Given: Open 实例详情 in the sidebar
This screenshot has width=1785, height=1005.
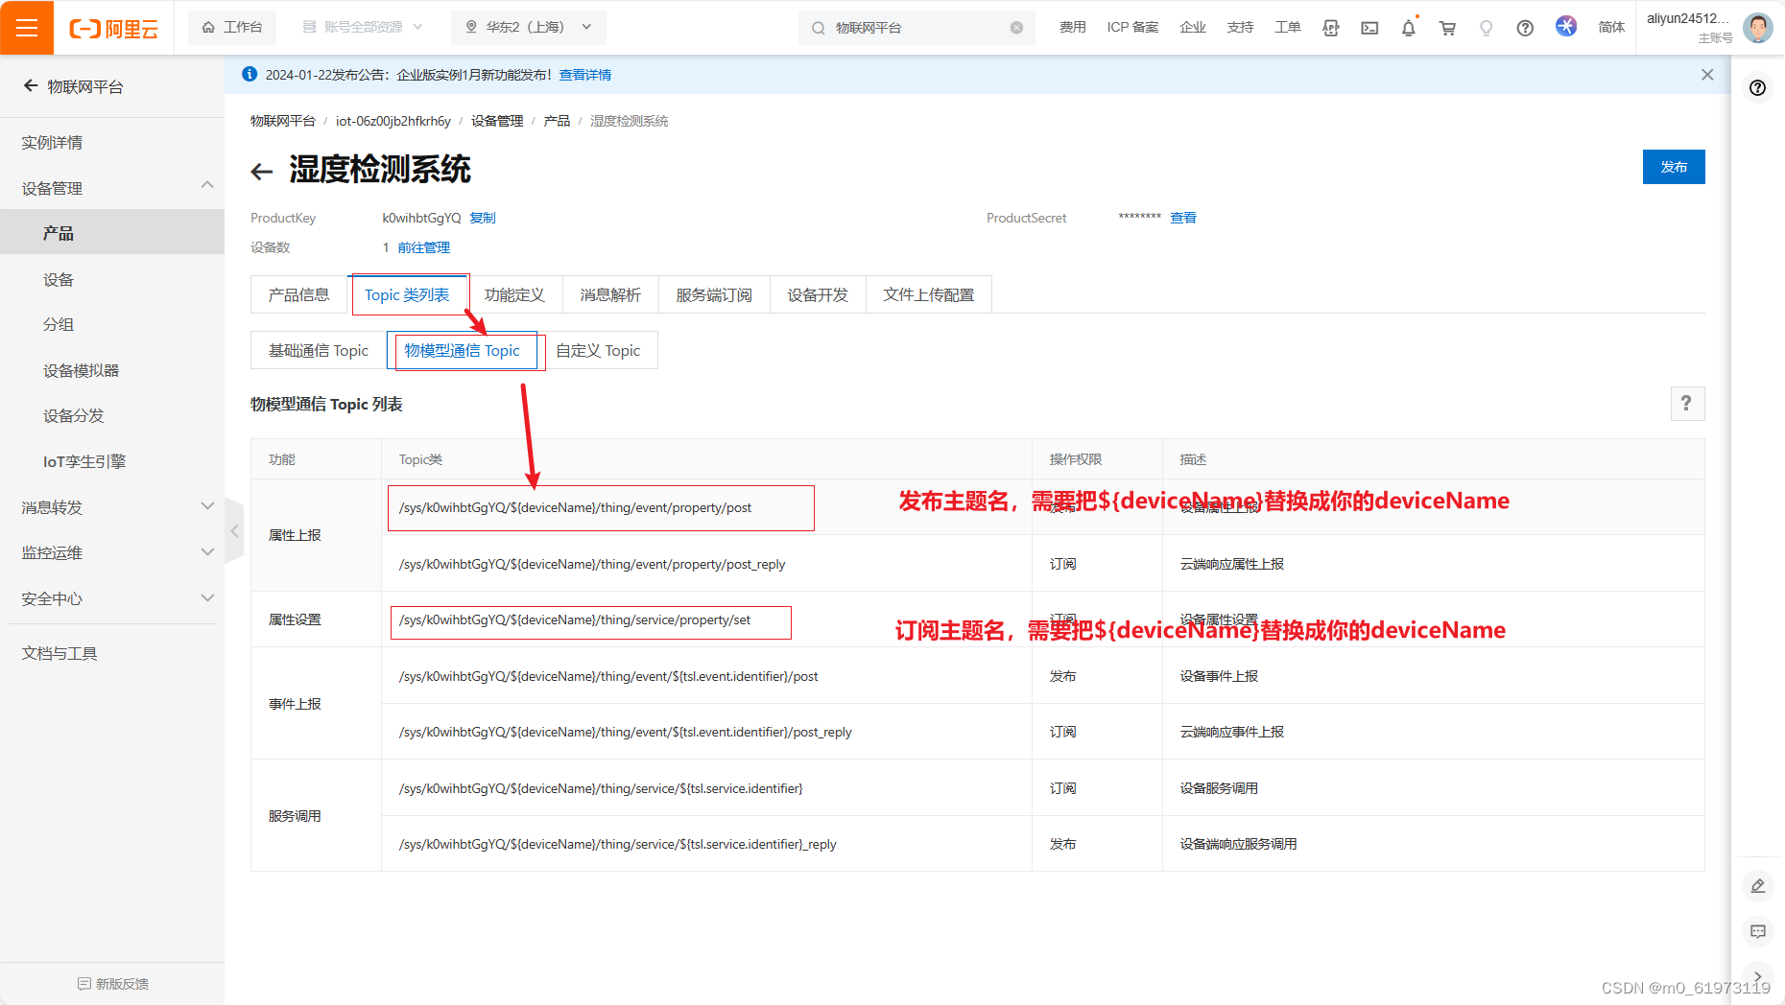Looking at the screenshot, I should [x=53, y=142].
